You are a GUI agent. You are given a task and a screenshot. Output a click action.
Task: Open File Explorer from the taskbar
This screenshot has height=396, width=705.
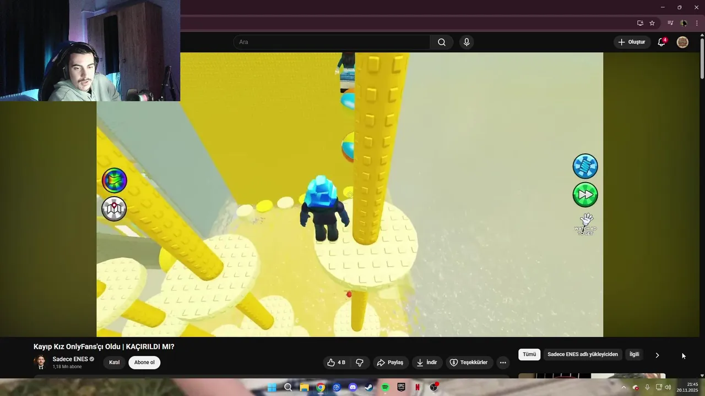(x=304, y=387)
